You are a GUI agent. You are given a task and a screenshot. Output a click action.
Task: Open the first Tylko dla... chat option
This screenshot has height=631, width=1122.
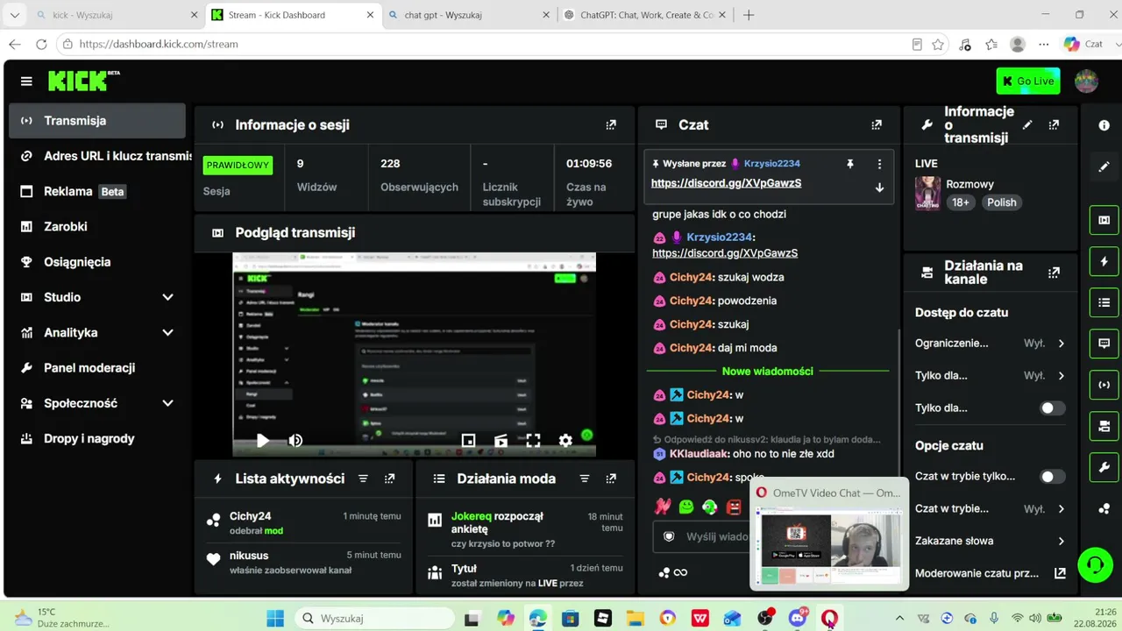tap(991, 376)
